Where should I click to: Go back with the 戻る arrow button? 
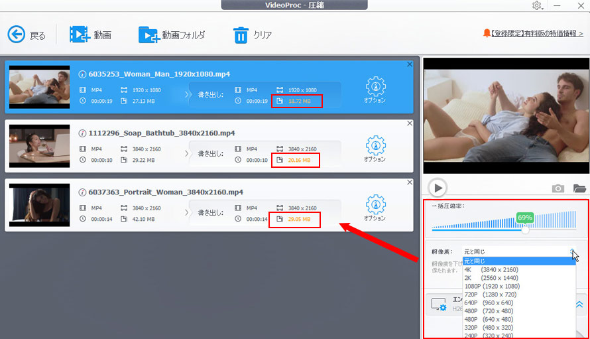click(16, 34)
